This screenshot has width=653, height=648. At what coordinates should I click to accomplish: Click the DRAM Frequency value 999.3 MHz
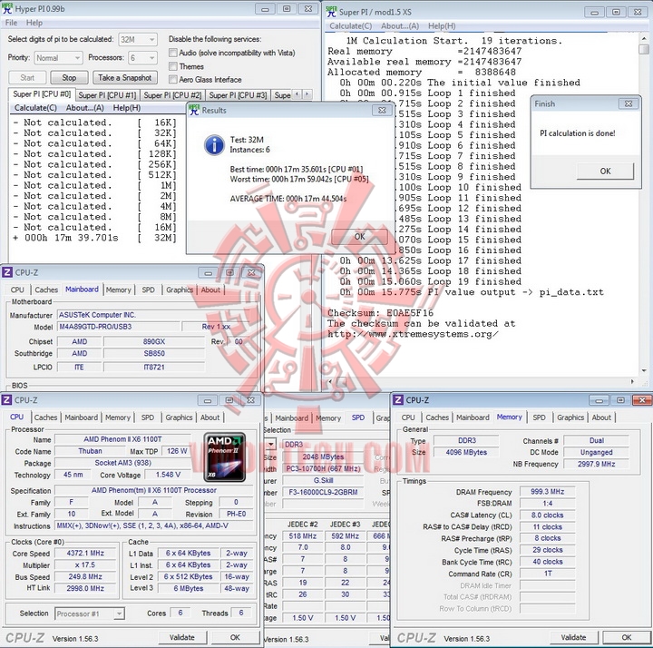point(547,492)
